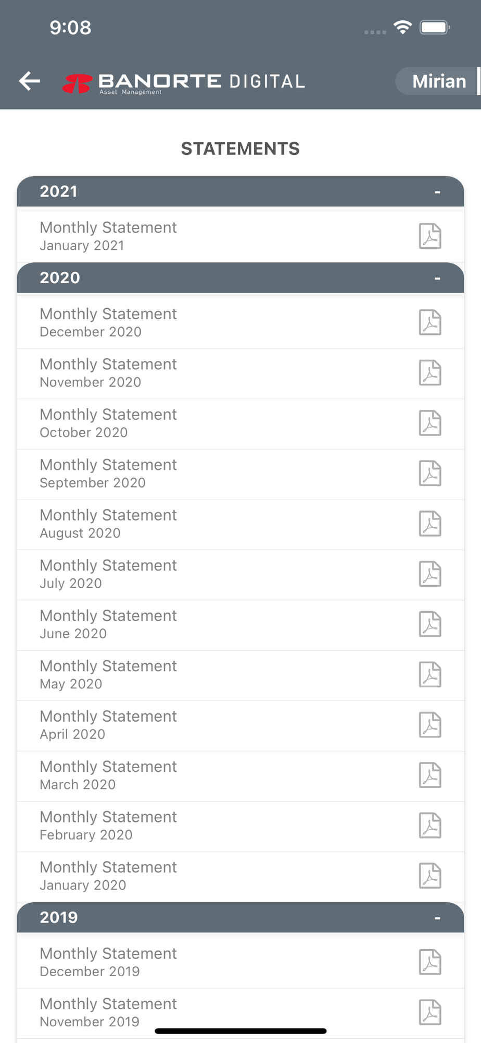The height and width of the screenshot is (1043, 481).
Task: Select Monthly Statement September 2020 row
Action: pos(208,474)
